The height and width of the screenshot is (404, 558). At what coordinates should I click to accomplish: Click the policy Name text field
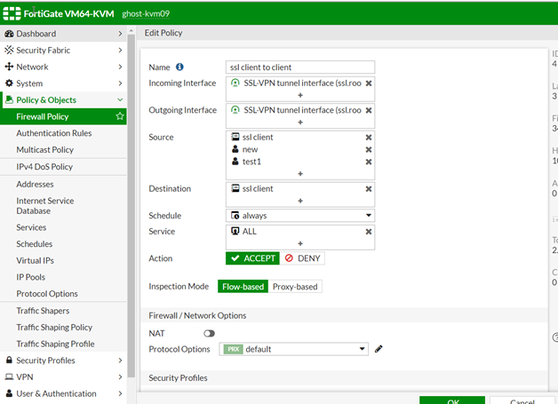pos(300,67)
